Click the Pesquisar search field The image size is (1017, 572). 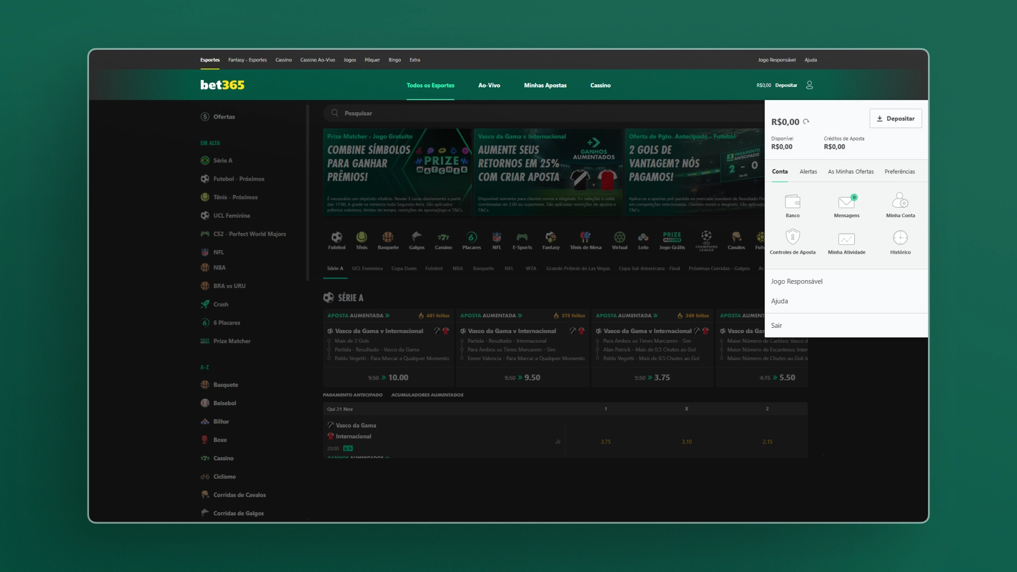pos(544,113)
